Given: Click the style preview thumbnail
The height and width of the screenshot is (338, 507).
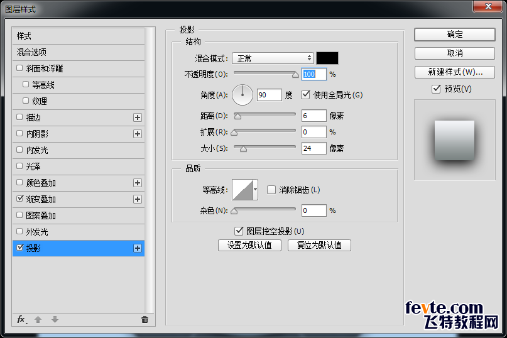Looking at the screenshot, I should coord(455,140).
